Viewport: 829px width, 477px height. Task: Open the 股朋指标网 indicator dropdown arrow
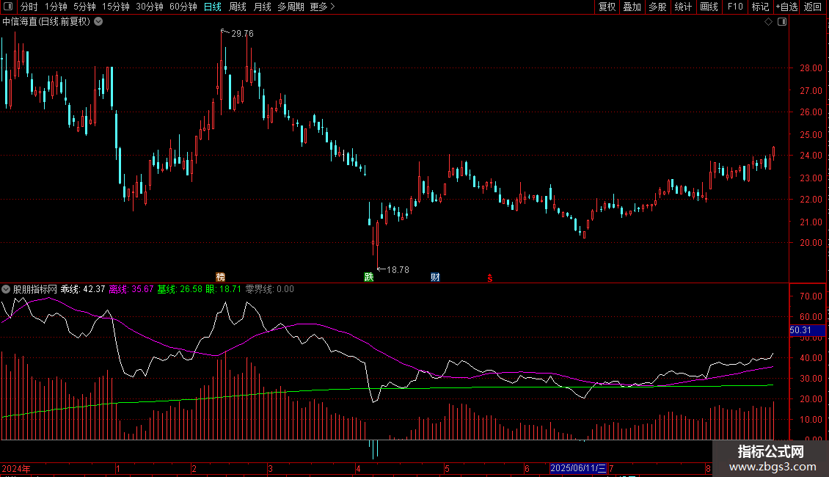[6, 289]
